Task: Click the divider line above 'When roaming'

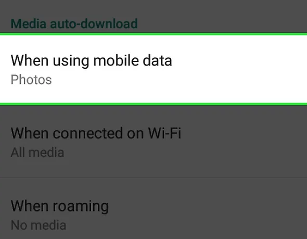Action: [153, 178]
